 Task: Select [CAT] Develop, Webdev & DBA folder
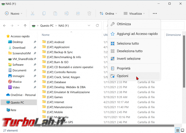point(64,87)
